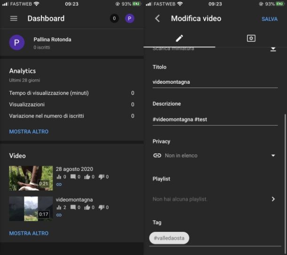Edit the Titolo field containing videomontagna
The width and height of the screenshot is (287, 255).
click(x=215, y=82)
